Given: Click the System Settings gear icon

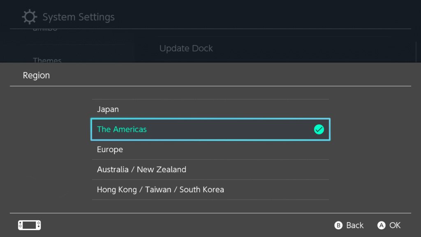Looking at the screenshot, I should [x=29, y=17].
